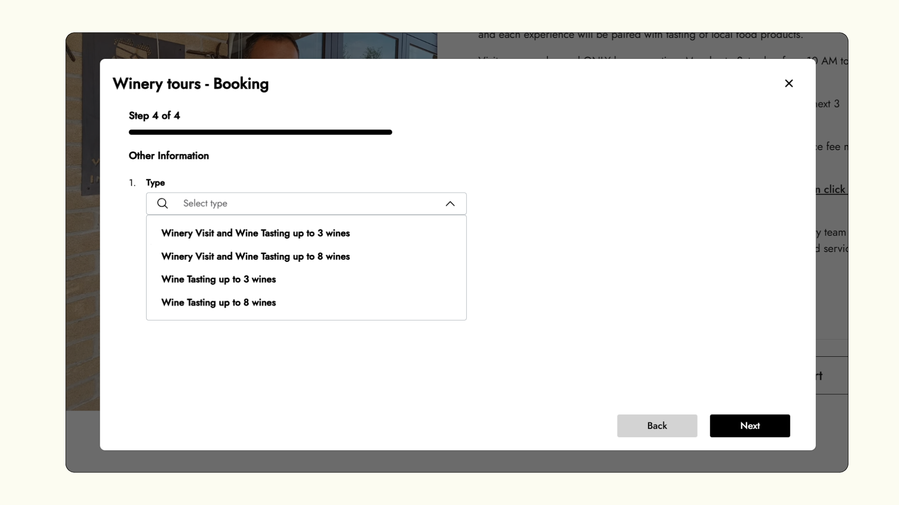Choose Winery Visit and Tasting 3 wines
This screenshot has width=899, height=505.
[x=256, y=233]
